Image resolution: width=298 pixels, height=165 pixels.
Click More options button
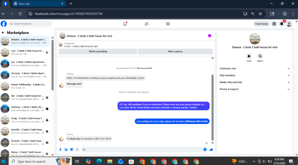click(x=175, y=51)
